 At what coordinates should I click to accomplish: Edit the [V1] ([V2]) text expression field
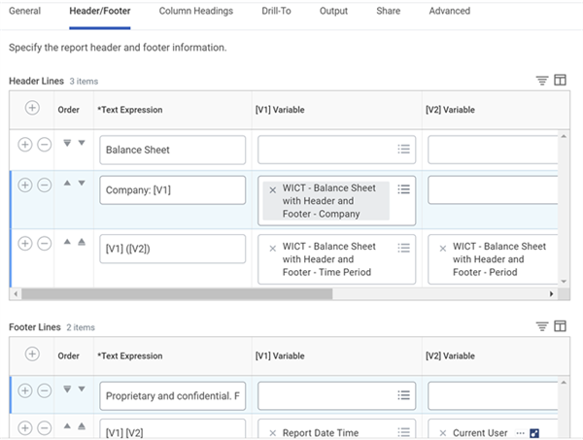click(x=173, y=249)
